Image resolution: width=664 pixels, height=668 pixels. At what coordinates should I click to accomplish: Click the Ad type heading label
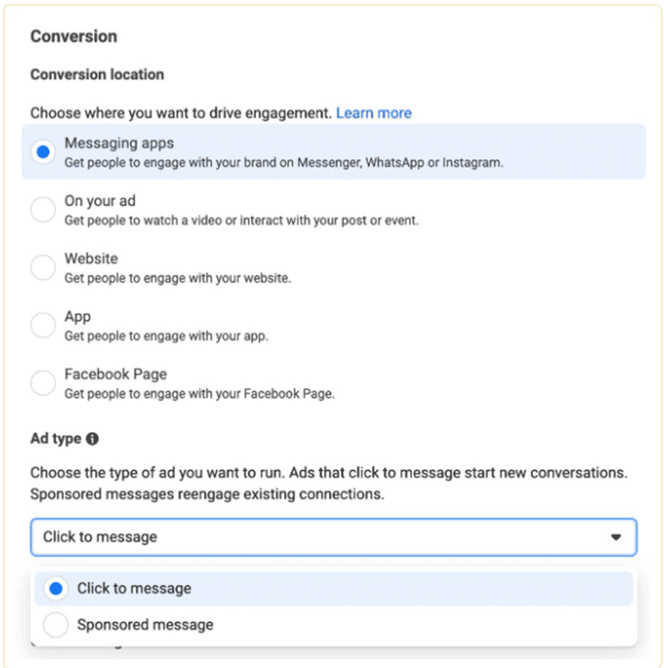(x=55, y=440)
